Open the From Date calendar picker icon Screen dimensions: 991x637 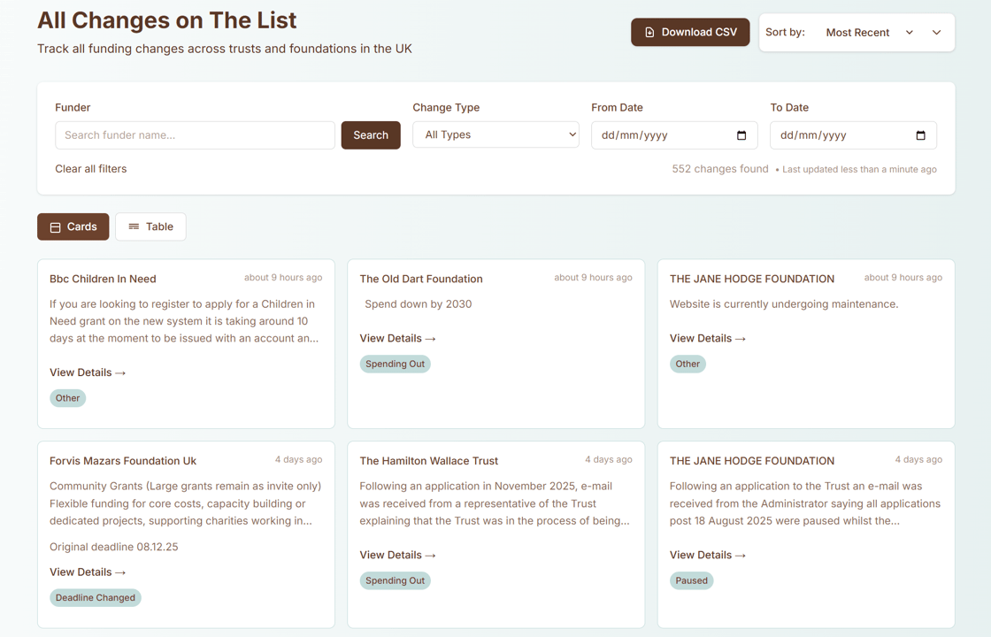[x=741, y=135]
